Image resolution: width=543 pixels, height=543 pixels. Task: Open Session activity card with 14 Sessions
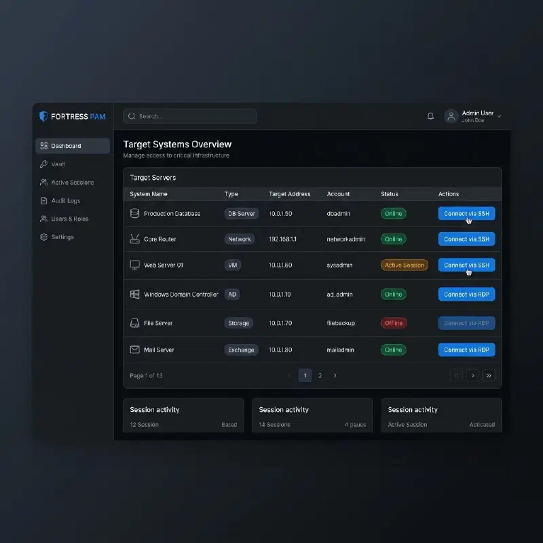pos(312,415)
